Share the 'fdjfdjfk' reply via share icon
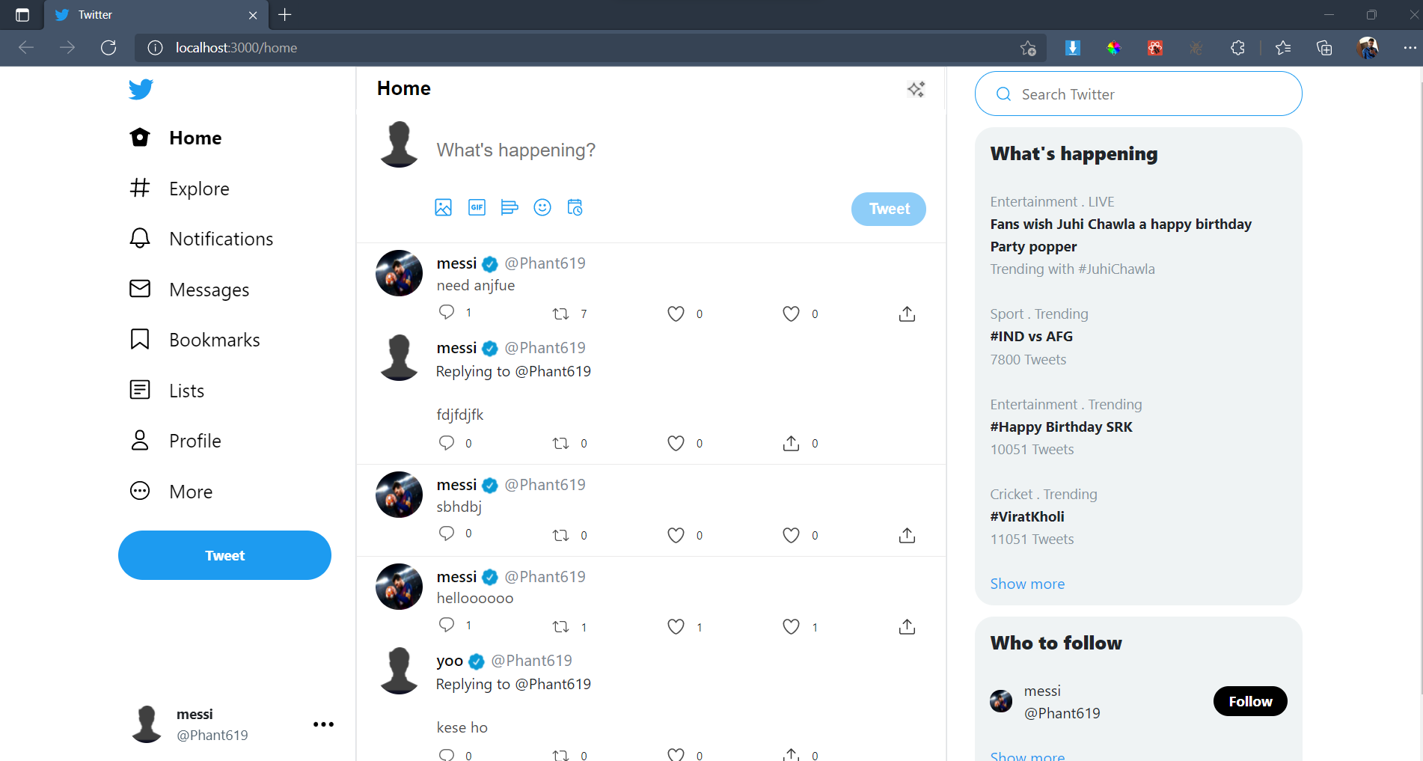Screen dimensions: 1423x761 789,443
